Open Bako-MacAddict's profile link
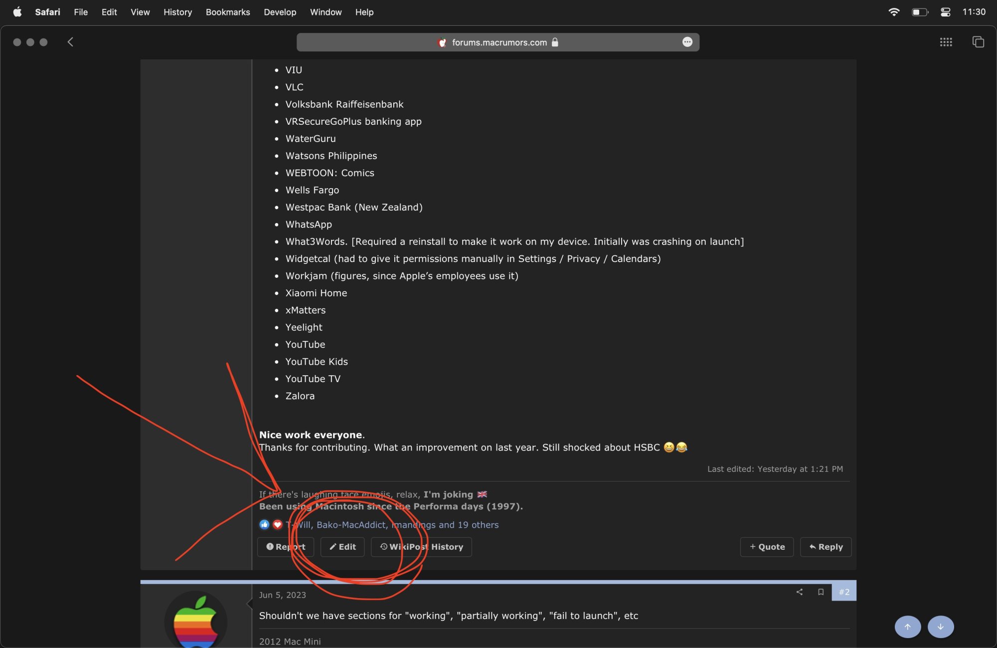This screenshot has height=648, width=997. (351, 525)
